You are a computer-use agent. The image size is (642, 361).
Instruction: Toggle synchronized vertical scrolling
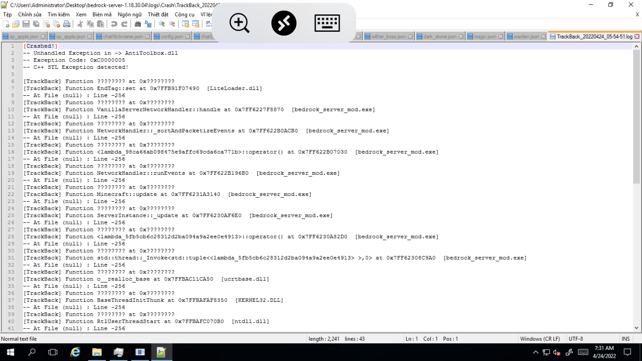(x=187, y=25)
